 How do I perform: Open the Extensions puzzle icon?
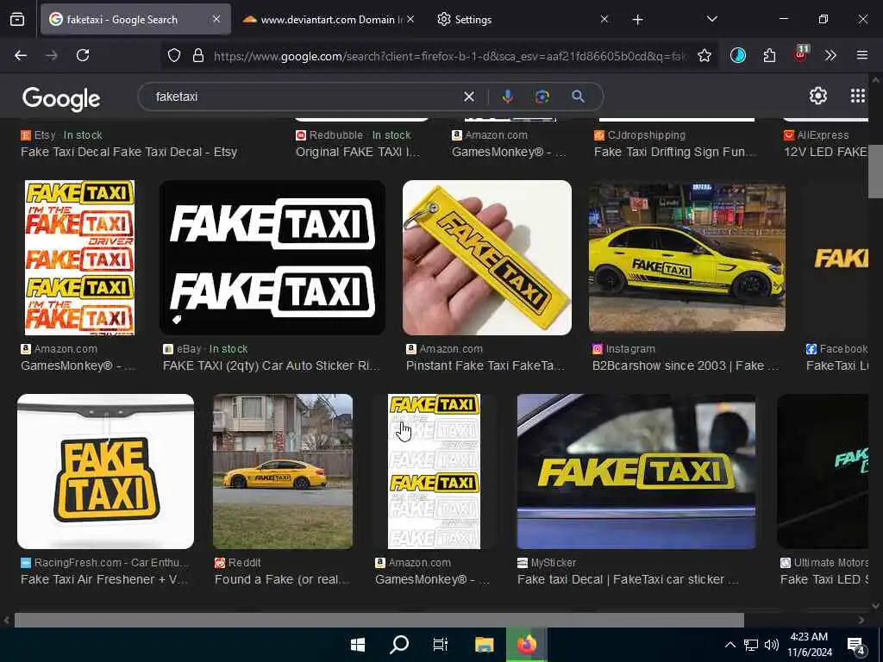click(x=769, y=55)
